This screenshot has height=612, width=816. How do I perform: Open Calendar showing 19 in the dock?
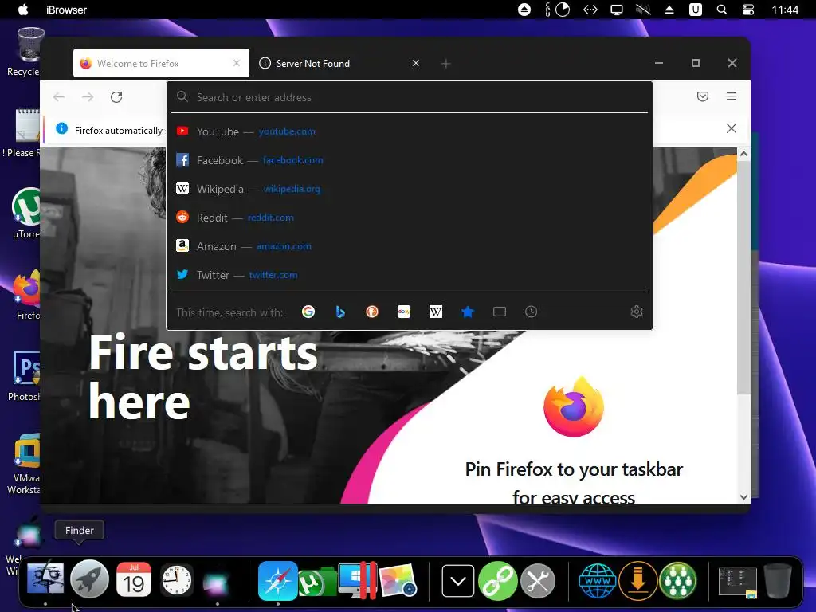(x=134, y=579)
